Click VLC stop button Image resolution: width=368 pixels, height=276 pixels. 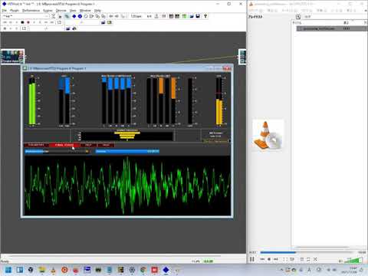(x=269, y=259)
